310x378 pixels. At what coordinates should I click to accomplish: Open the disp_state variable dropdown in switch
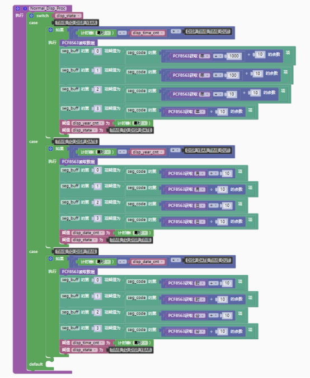(68, 16)
